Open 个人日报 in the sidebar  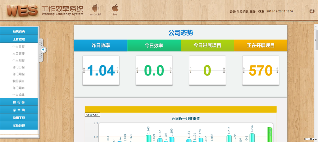19,47
